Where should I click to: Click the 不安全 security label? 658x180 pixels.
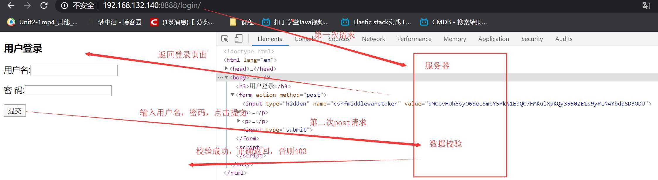tap(83, 6)
